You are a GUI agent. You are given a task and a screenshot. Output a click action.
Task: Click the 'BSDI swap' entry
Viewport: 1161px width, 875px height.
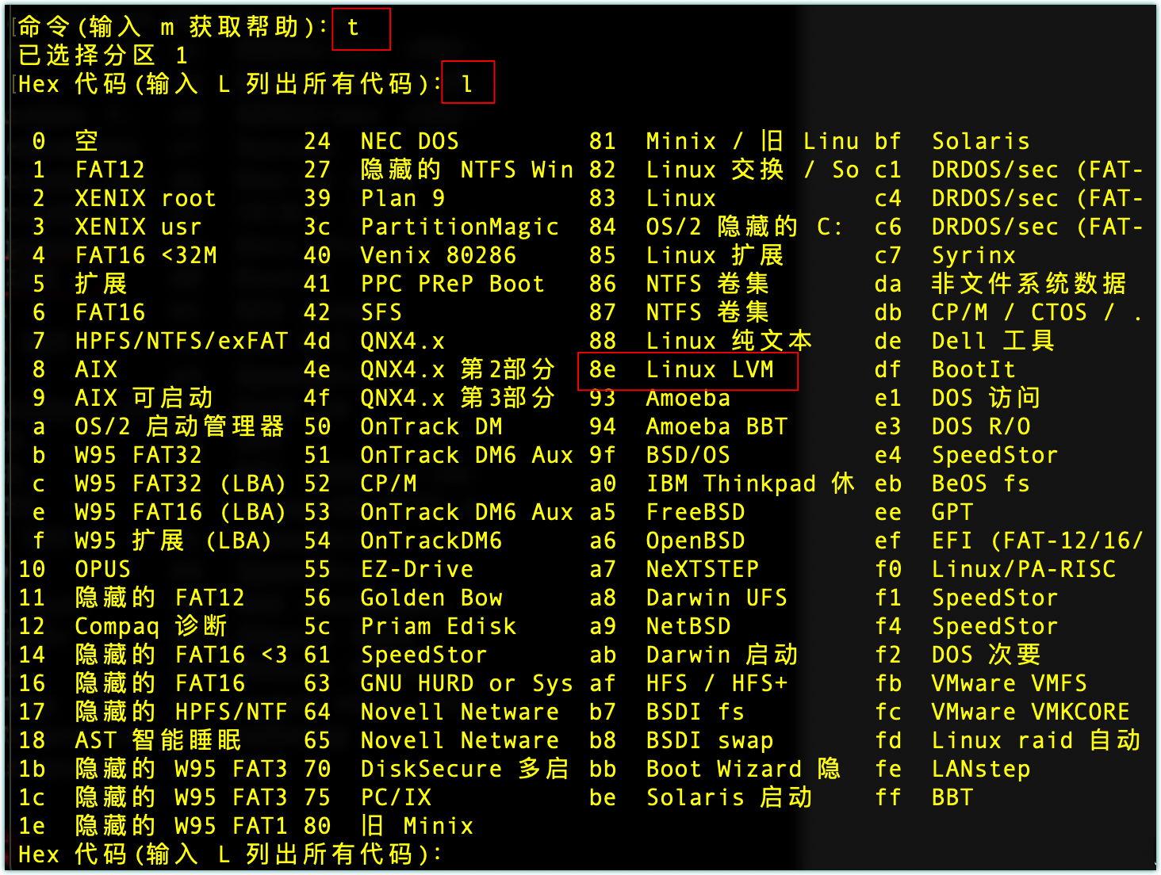point(710,740)
